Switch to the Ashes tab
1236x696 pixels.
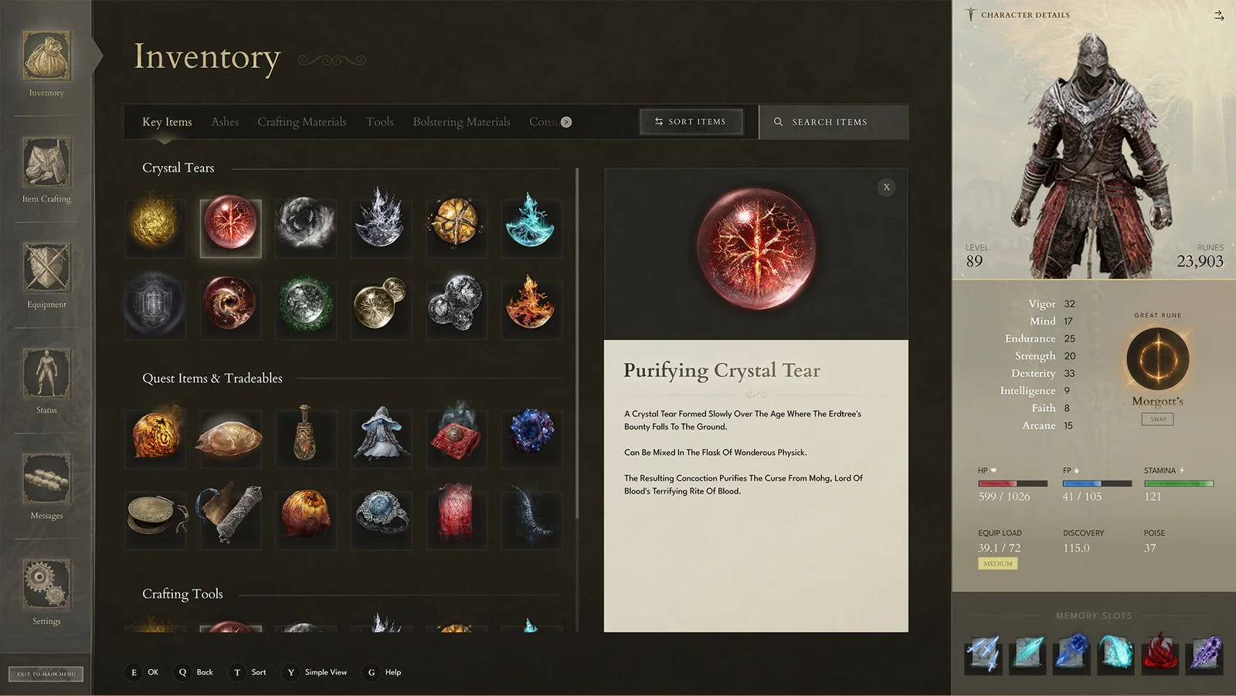pyautogui.click(x=225, y=122)
